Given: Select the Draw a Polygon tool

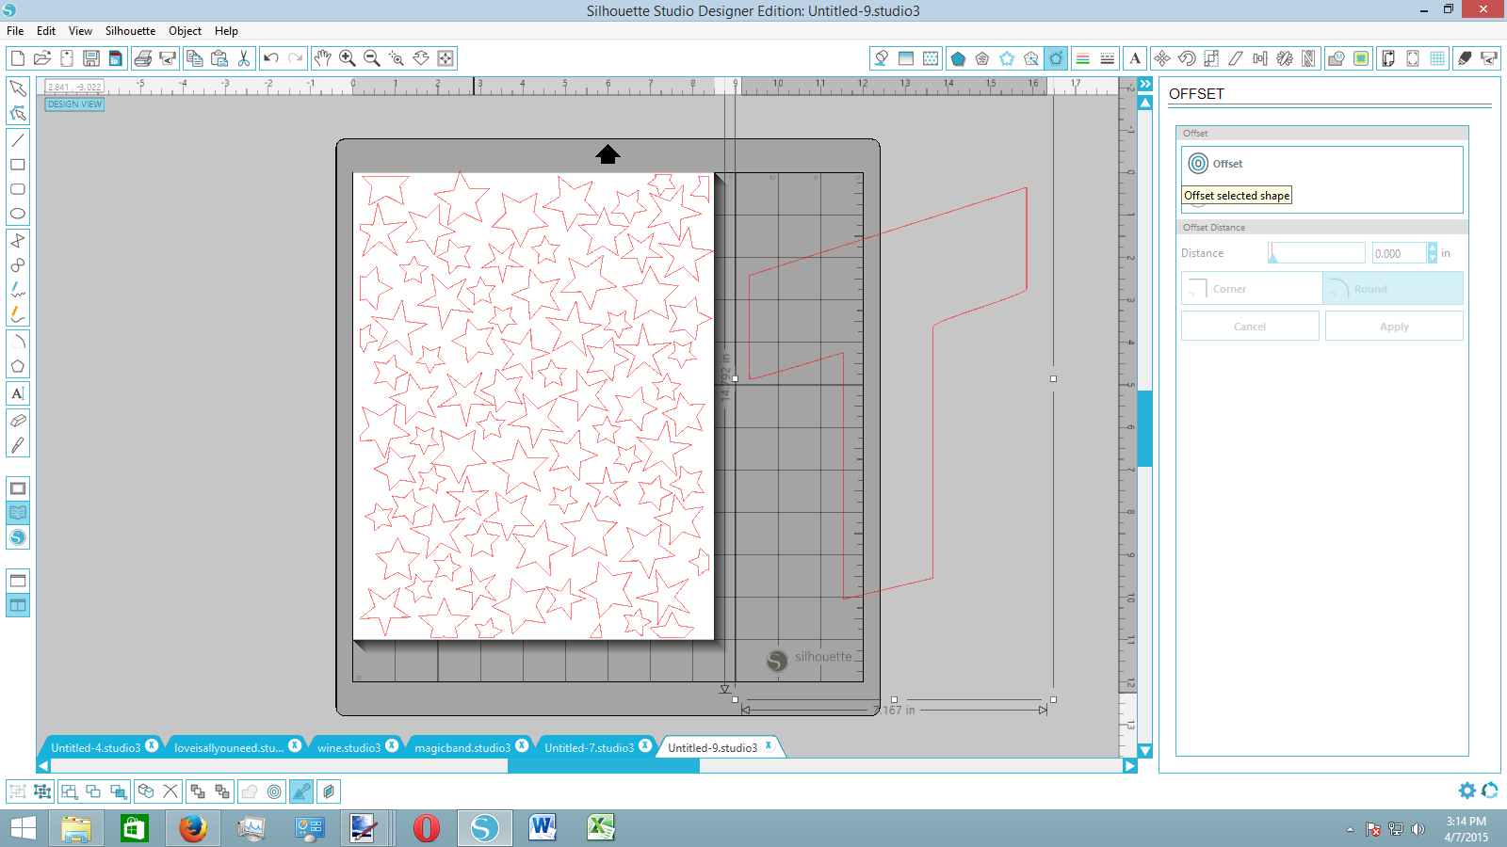Looking at the screenshot, I should 18,367.
